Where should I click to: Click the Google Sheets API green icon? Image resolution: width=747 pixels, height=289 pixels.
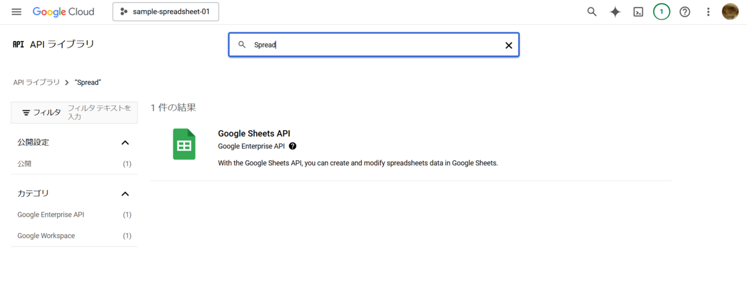pos(184,144)
